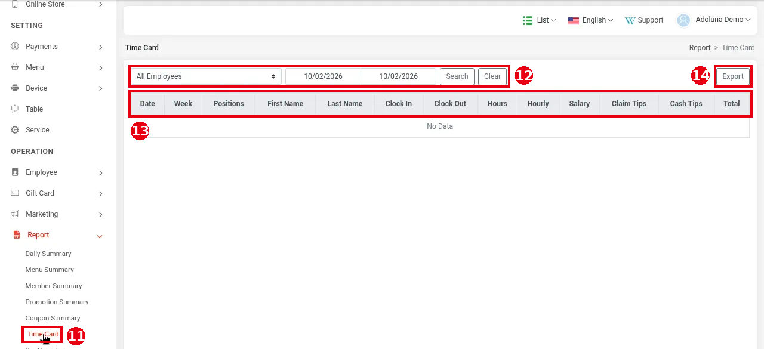Click the Search button
Viewport: 764px width, 349px height.
[457, 76]
